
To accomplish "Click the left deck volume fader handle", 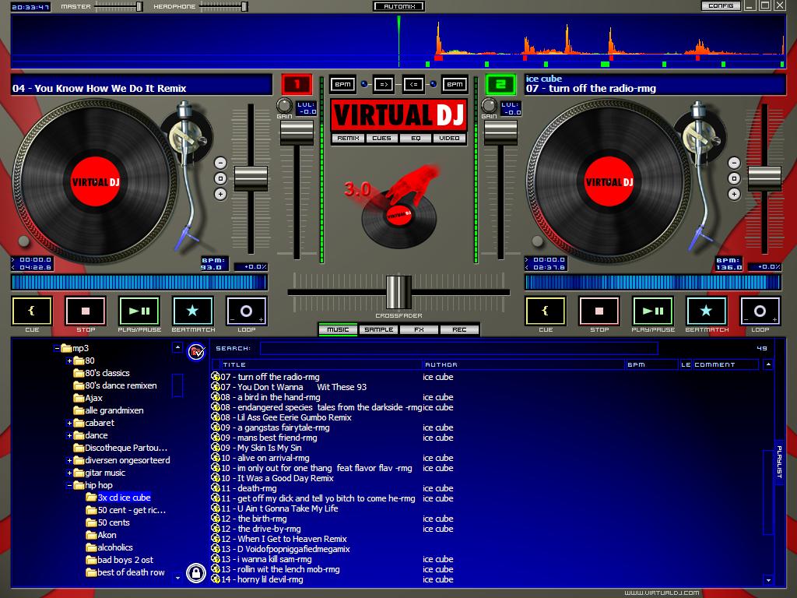I will click(297, 132).
